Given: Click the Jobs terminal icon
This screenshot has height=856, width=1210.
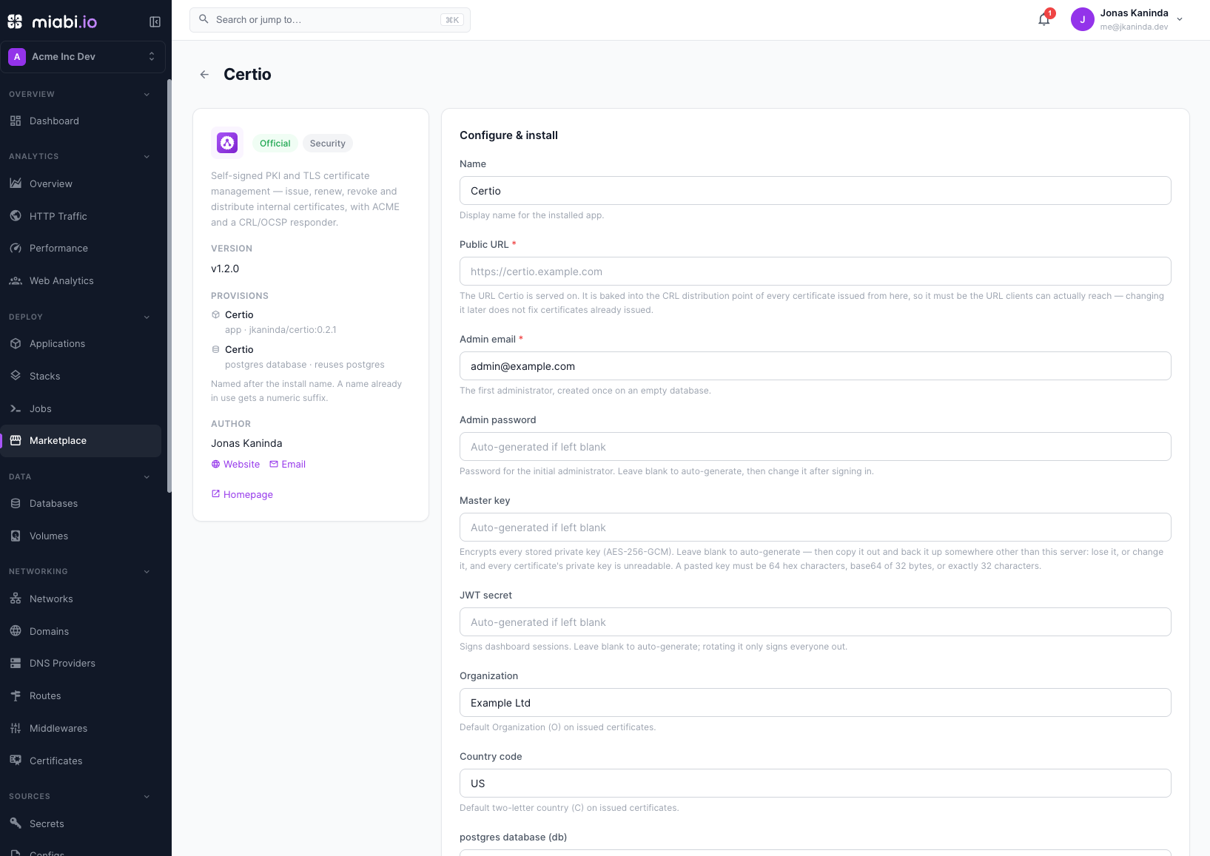Looking at the screenshot, I should click(16, 408).
